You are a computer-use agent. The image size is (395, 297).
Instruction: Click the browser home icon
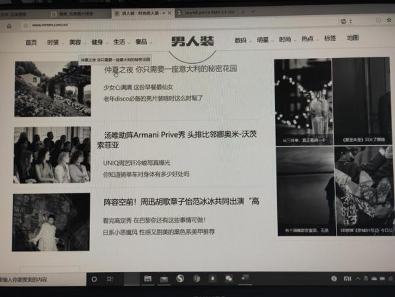[9, 26]
